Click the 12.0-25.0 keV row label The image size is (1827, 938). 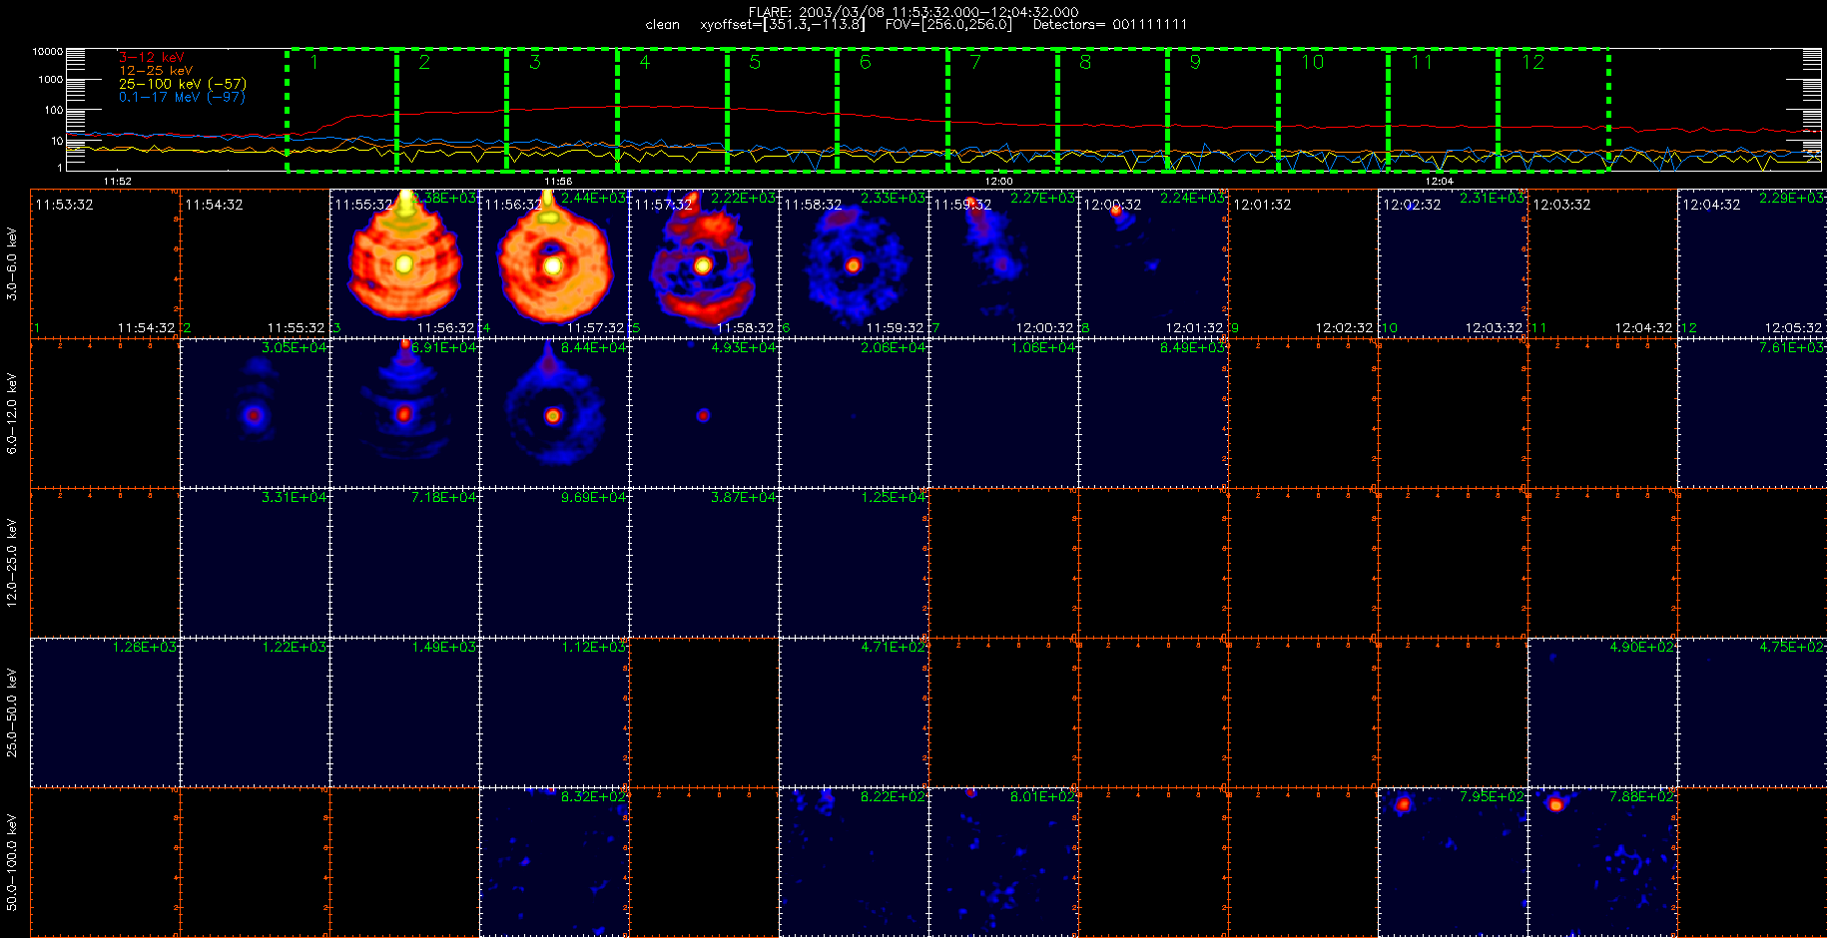(12, 563)
